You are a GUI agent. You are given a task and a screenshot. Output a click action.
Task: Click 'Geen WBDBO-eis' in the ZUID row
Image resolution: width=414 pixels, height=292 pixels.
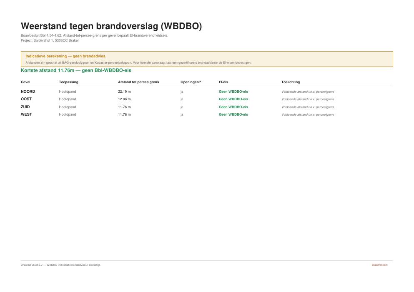[233, 107]
